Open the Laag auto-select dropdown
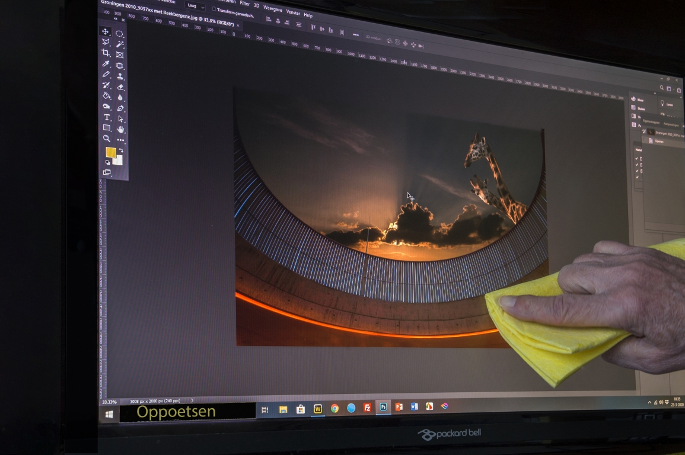This screenshot has width=685, height=455. [x=196, y=6]
